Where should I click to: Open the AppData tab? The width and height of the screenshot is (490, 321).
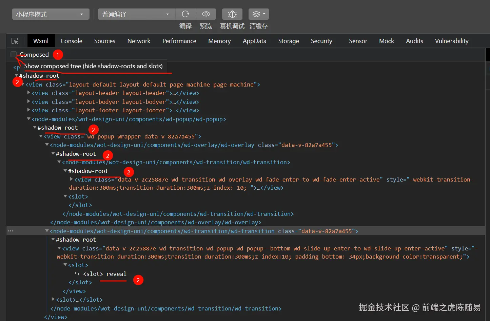click(x=255, y=41)
